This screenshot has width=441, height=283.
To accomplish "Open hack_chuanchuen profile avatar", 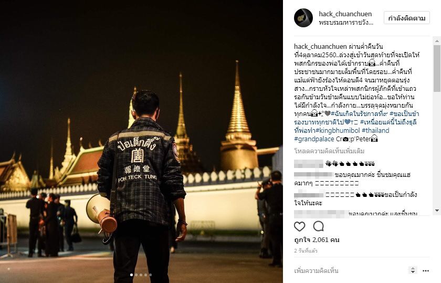I will tap(303, 18).
